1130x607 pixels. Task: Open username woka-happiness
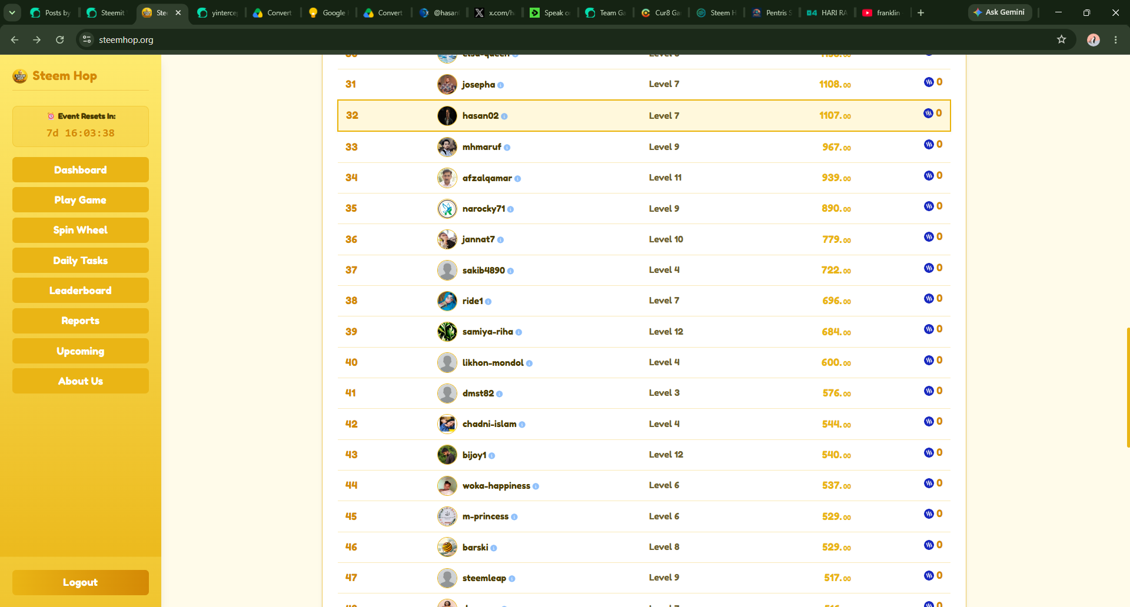click(x=496, y=486)
